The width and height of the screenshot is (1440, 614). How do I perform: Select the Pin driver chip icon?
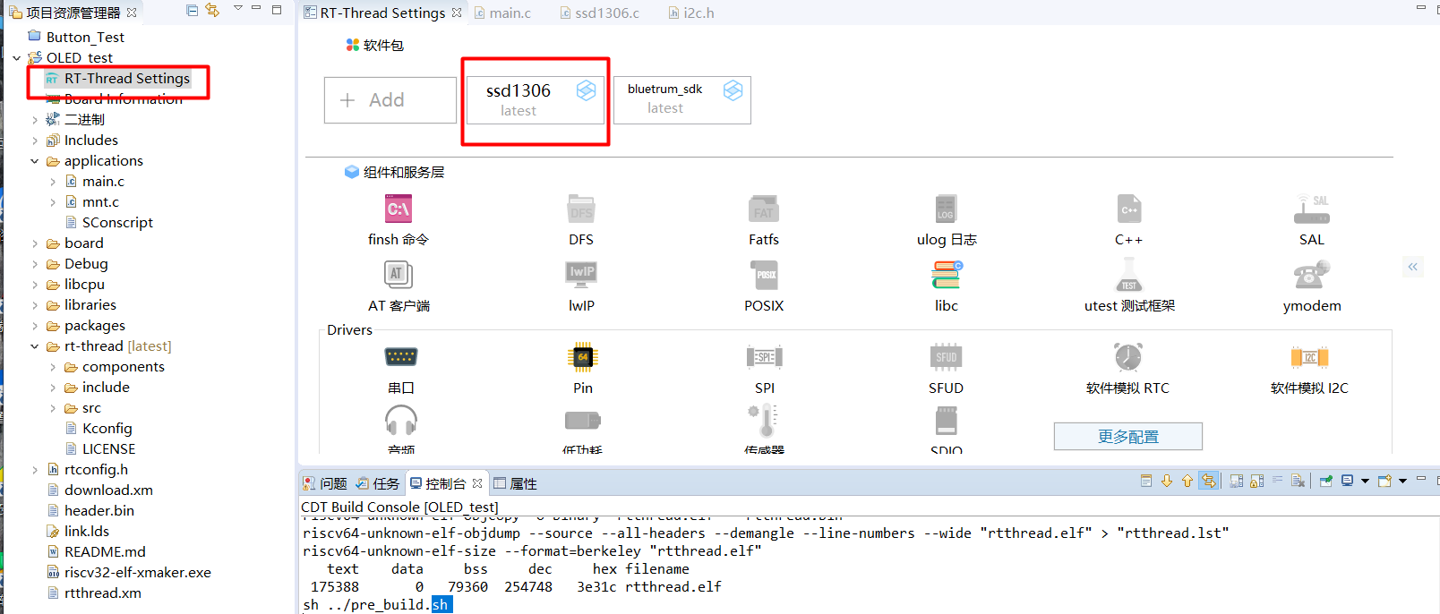pyautogui.click(x=583, y=357)
